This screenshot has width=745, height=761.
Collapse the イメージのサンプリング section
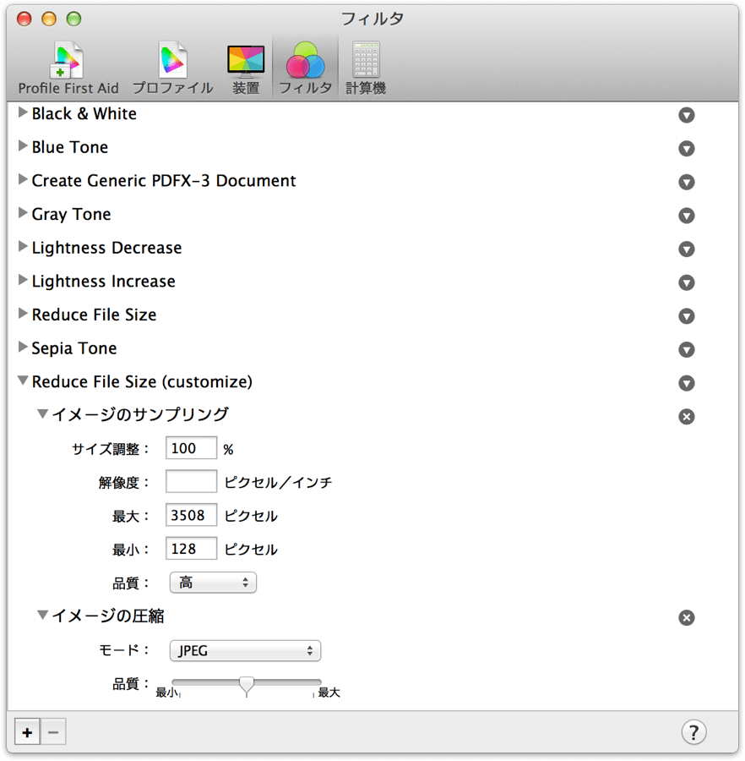point(42,413)
